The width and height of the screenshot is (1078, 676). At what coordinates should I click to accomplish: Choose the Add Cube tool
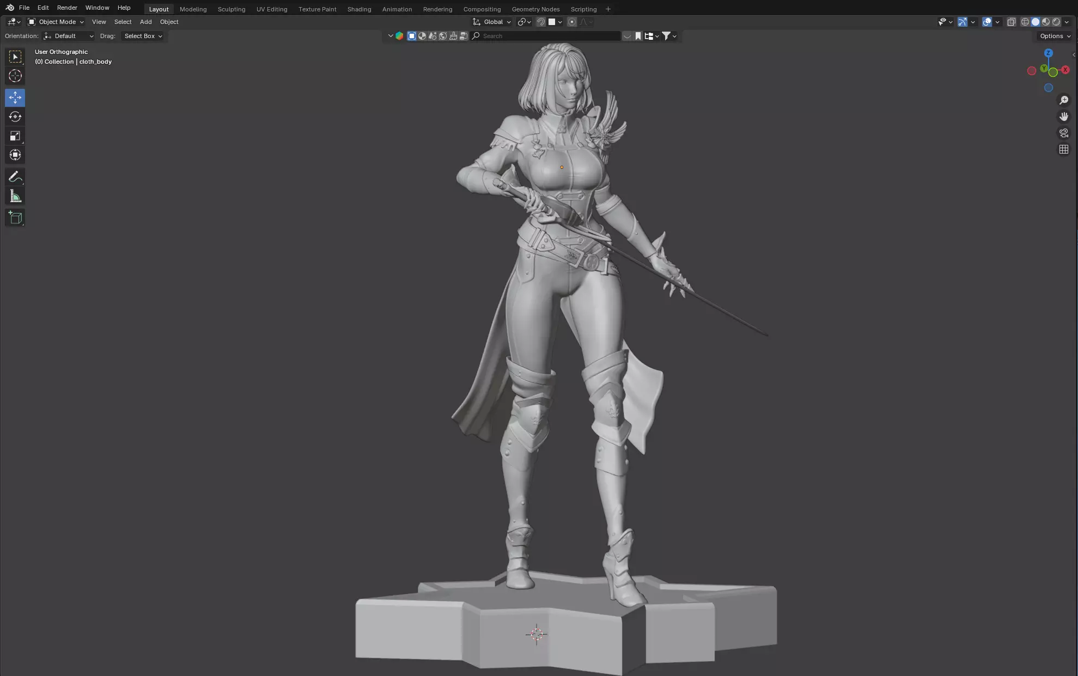tap(15, 218)
